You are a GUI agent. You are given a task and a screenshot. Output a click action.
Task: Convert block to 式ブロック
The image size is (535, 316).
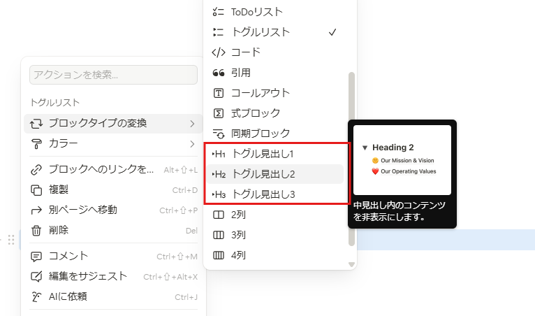click(275, 113)
